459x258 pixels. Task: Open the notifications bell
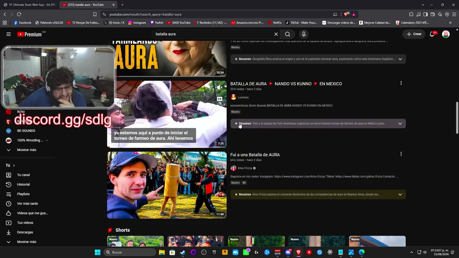(x=432, y=34)
